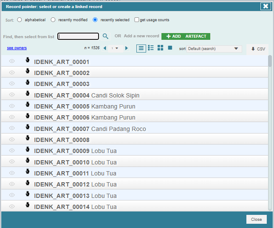Select recently selected sort option
Viewport: 274px width, 228px height.
point(95,19)
